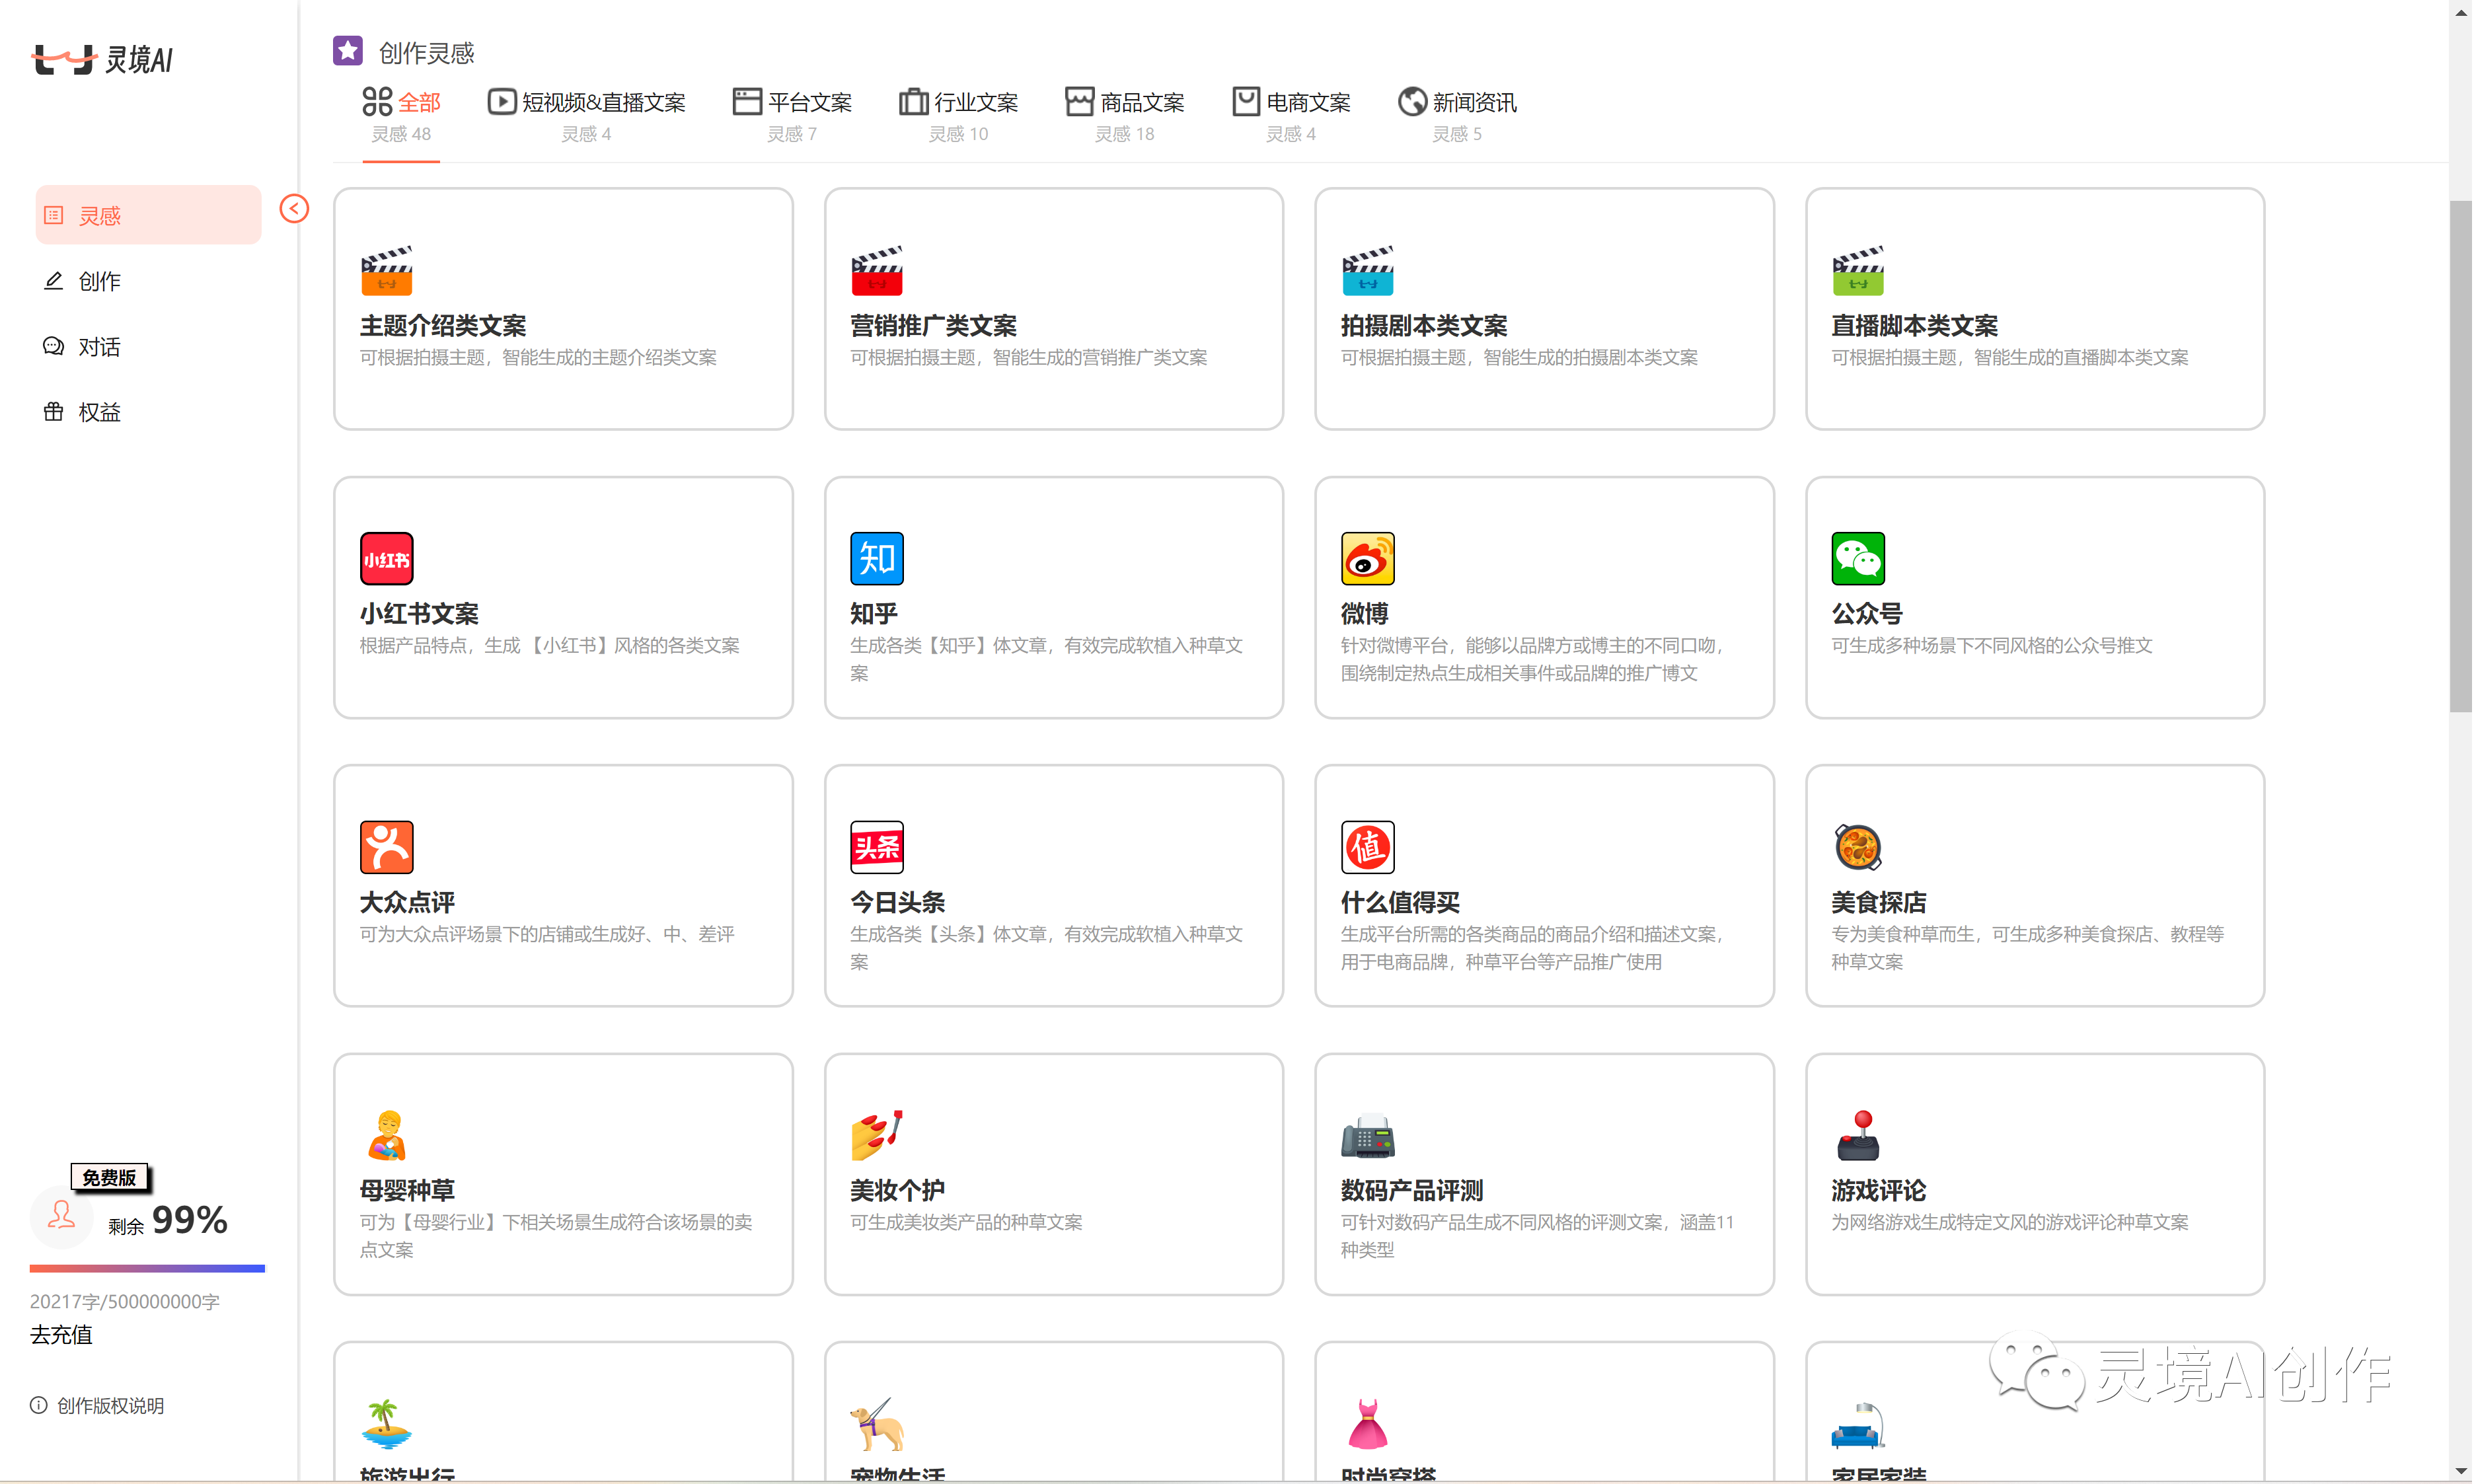Click the guide dog pet icon
Viewport: 2474px width, 1484px height.
(877, 1424)
